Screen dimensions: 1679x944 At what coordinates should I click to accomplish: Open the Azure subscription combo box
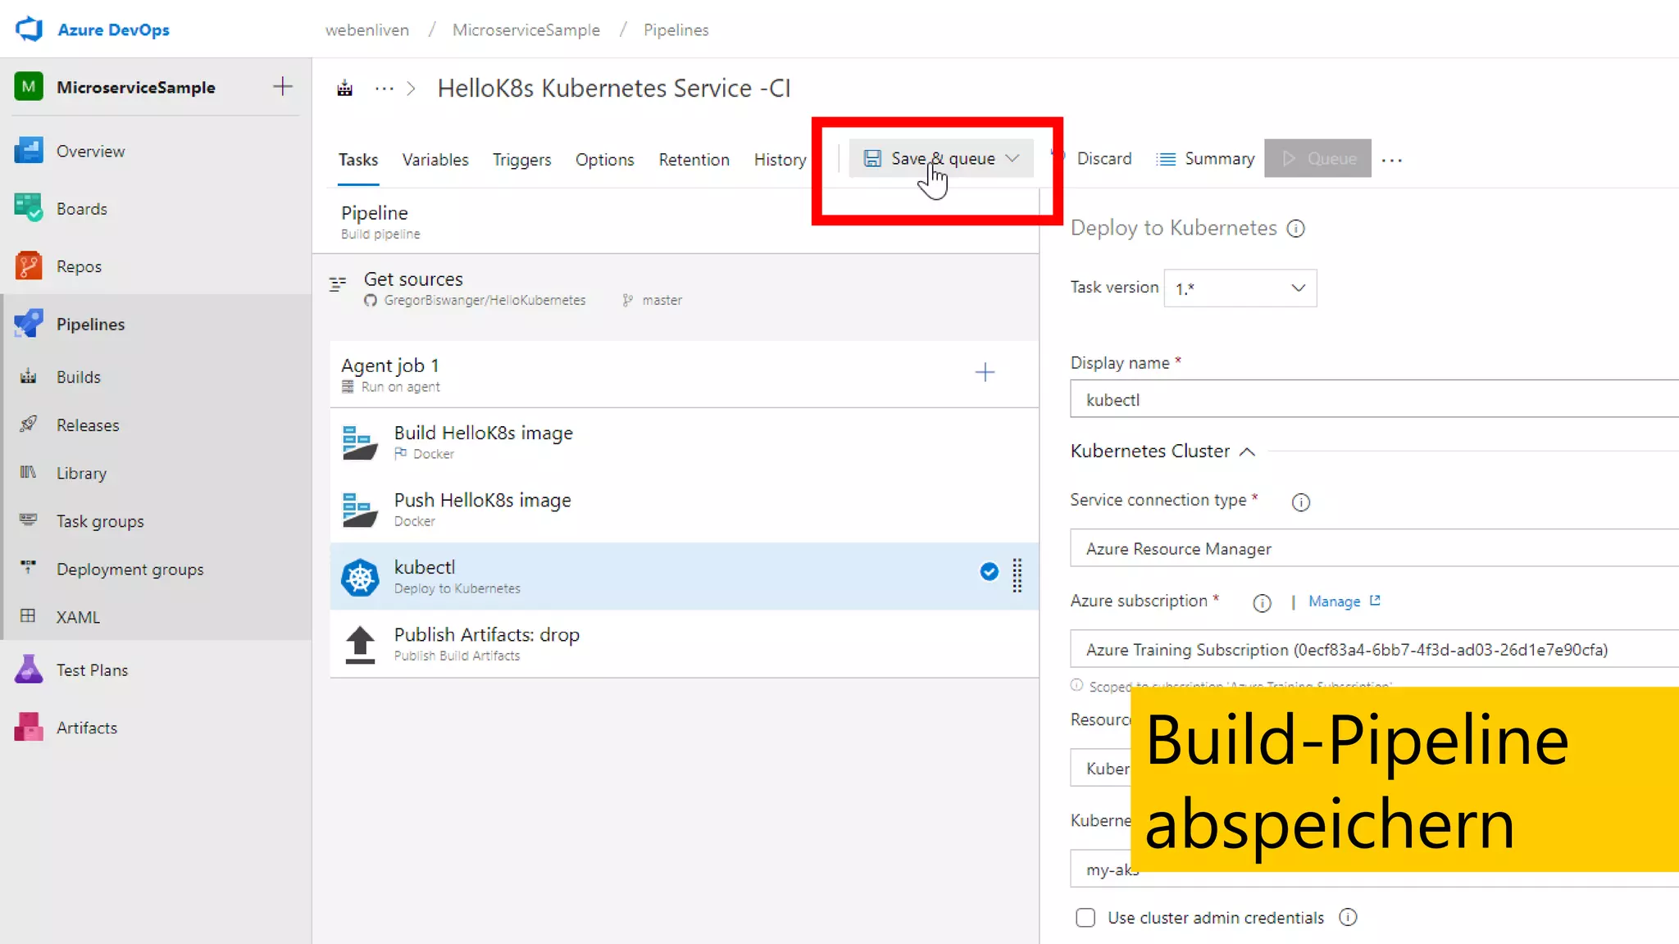(1374, 649)
